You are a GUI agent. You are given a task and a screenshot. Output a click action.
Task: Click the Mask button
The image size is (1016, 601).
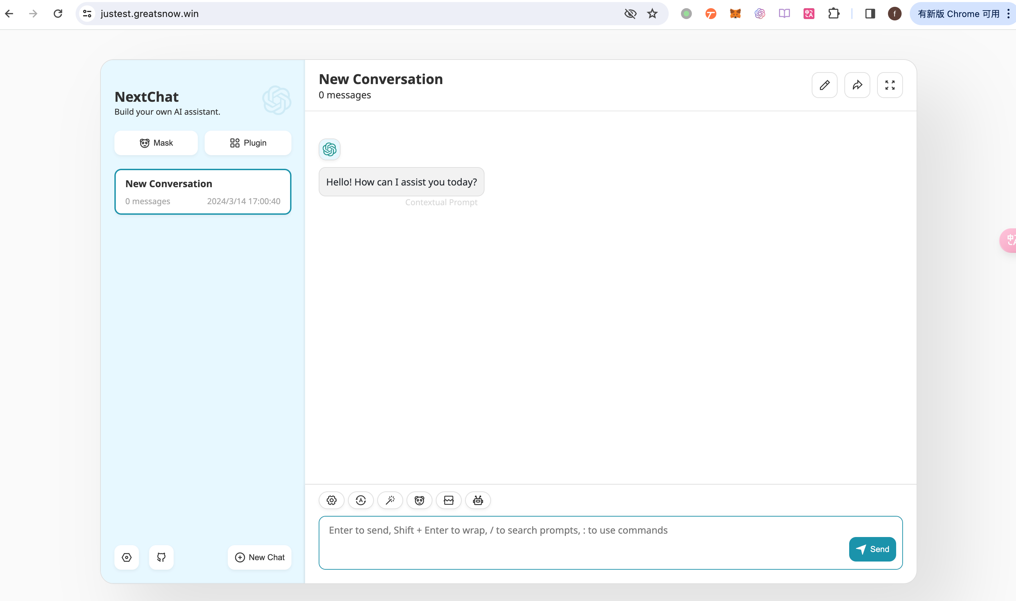[x=156, y=143]
